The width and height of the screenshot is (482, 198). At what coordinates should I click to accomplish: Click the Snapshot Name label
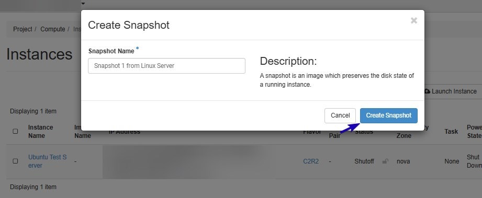tap(111, 51)
